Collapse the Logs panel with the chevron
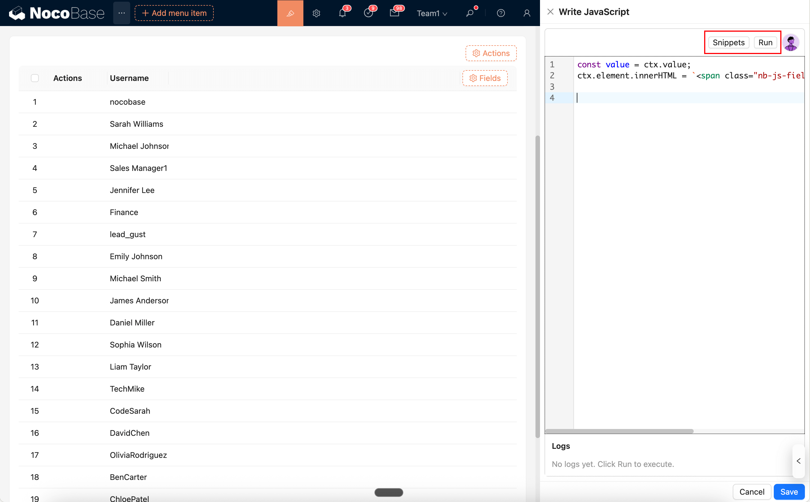This screenshot has height=502, width=810. click(798, 461)
